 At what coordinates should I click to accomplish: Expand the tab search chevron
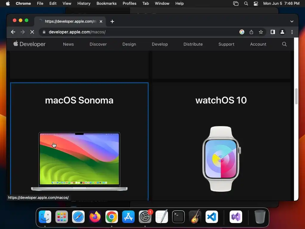point(292,21)
